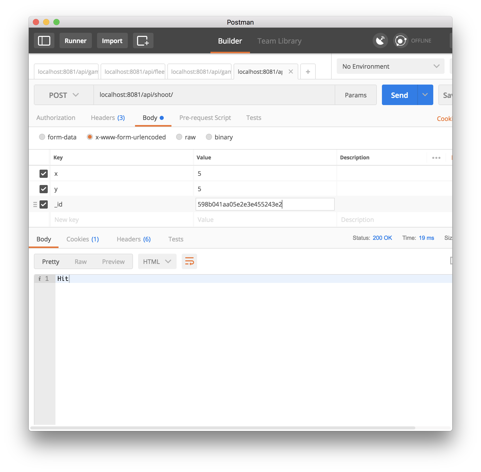The height and width of the screenshot is (472, 481).
Task: Switch to the Team Library tab
Action: point(279,41)
